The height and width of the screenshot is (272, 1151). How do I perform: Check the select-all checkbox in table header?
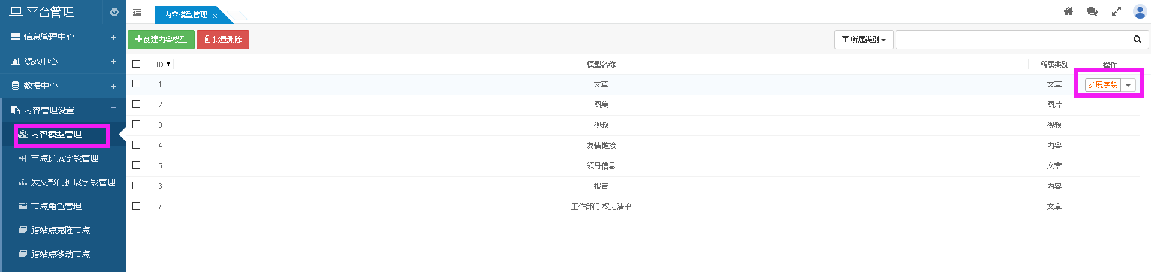(x=137, y=64)
